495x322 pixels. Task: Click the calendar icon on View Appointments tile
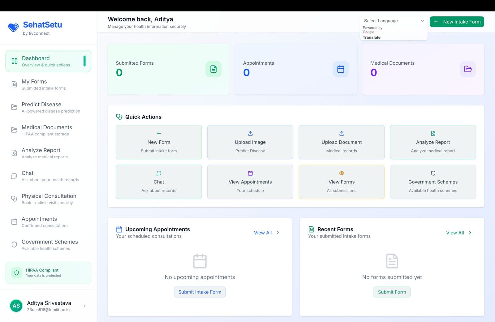250,173
